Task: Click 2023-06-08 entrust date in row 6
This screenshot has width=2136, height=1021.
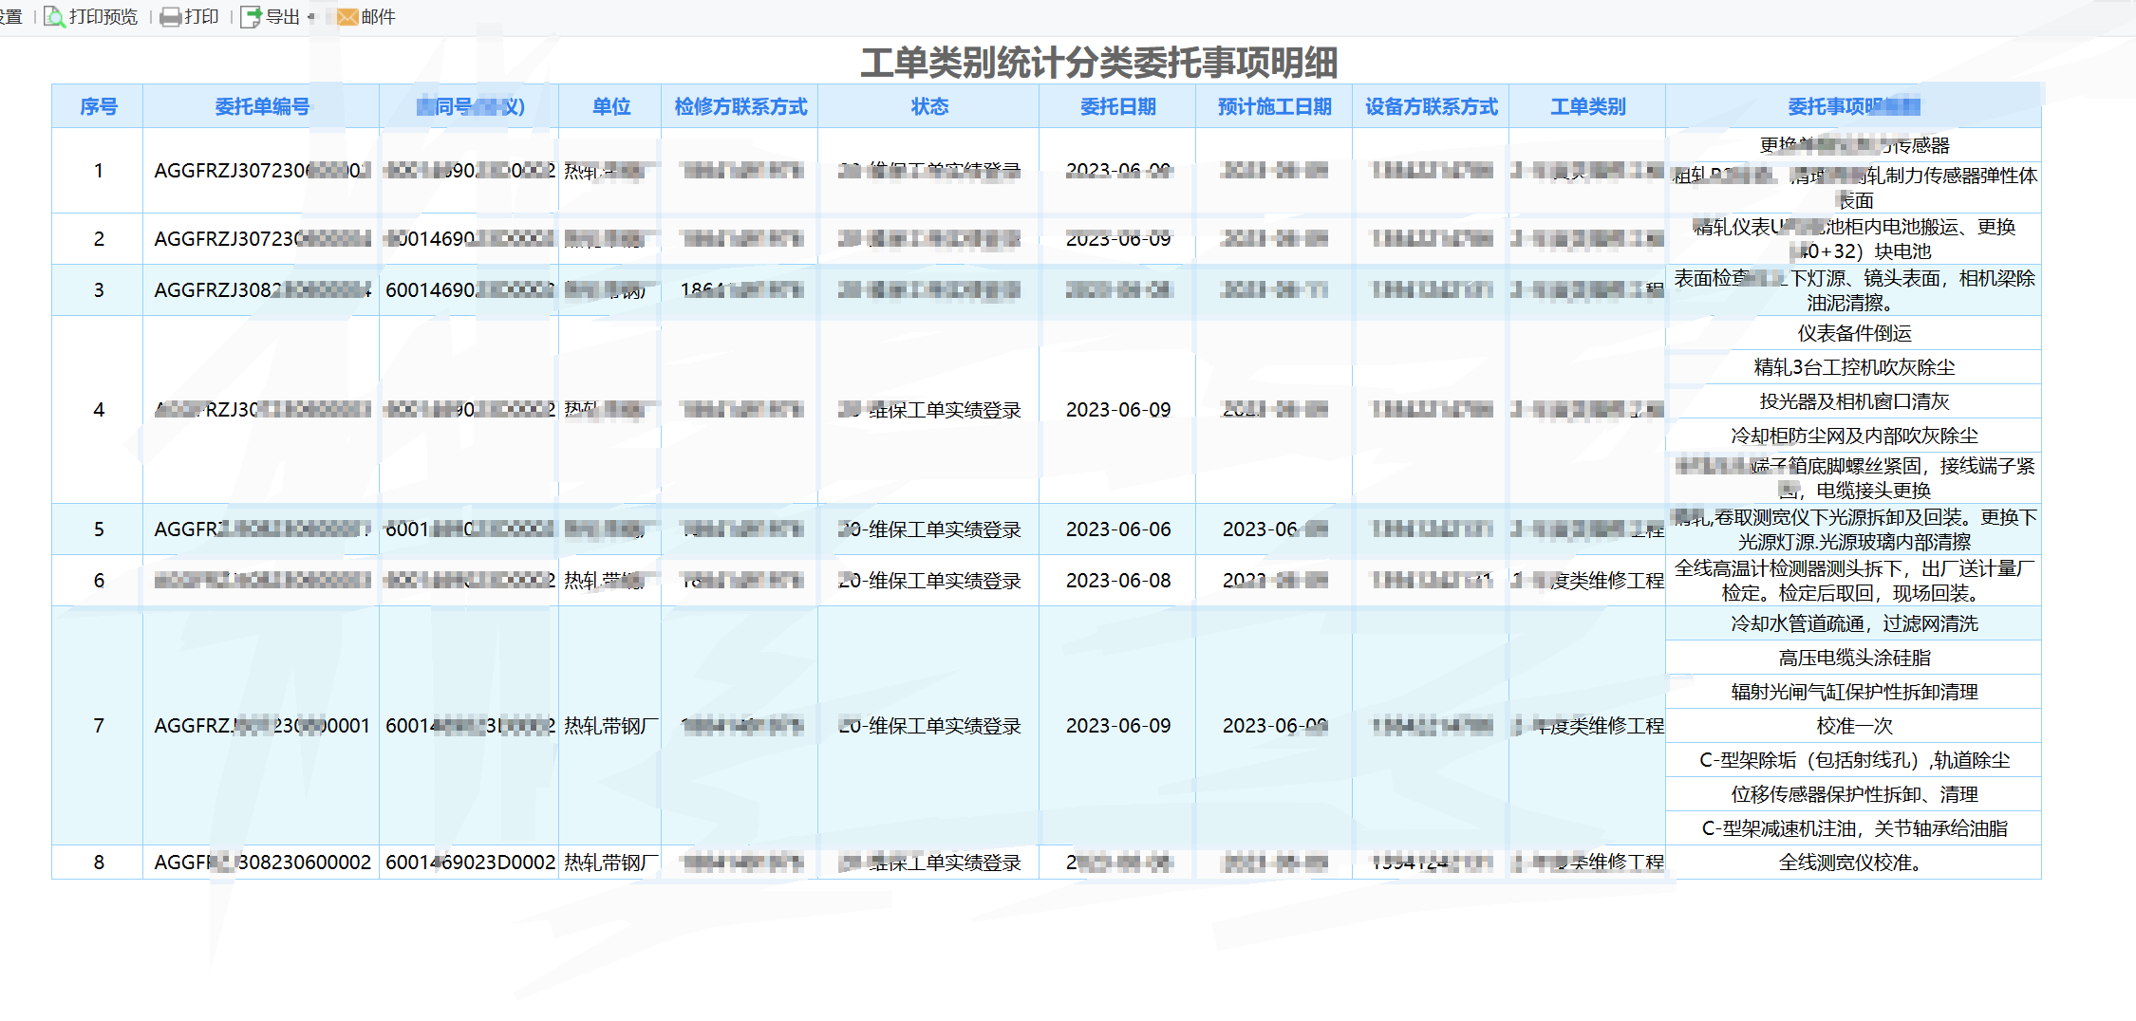Action: pyautogui.click(x=1118, y=581)
